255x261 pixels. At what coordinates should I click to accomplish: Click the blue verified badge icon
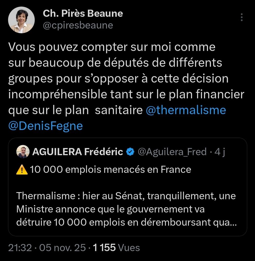coord(130,152)
